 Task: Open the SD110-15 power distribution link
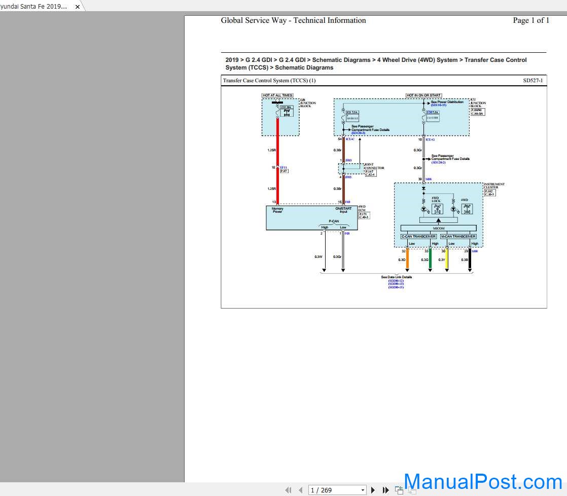point(438,106)
